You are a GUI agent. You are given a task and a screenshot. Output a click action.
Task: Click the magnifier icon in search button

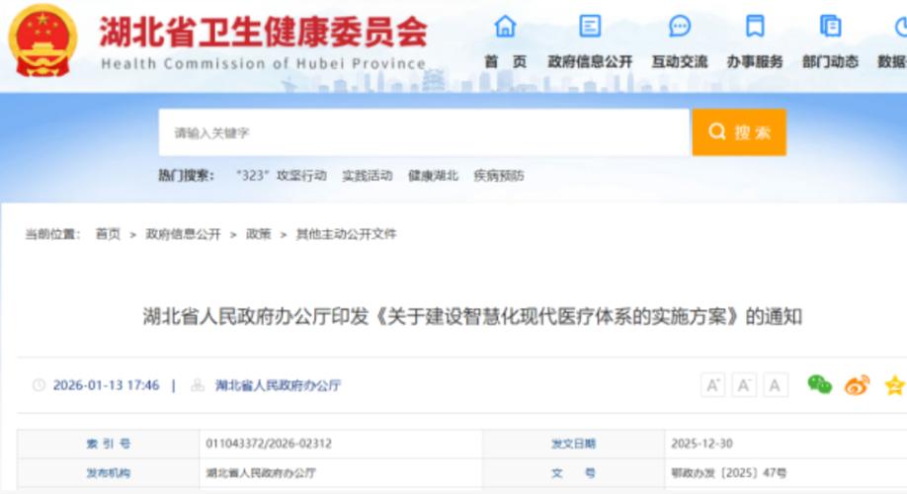pyautogui.click(x=716, y=131)
